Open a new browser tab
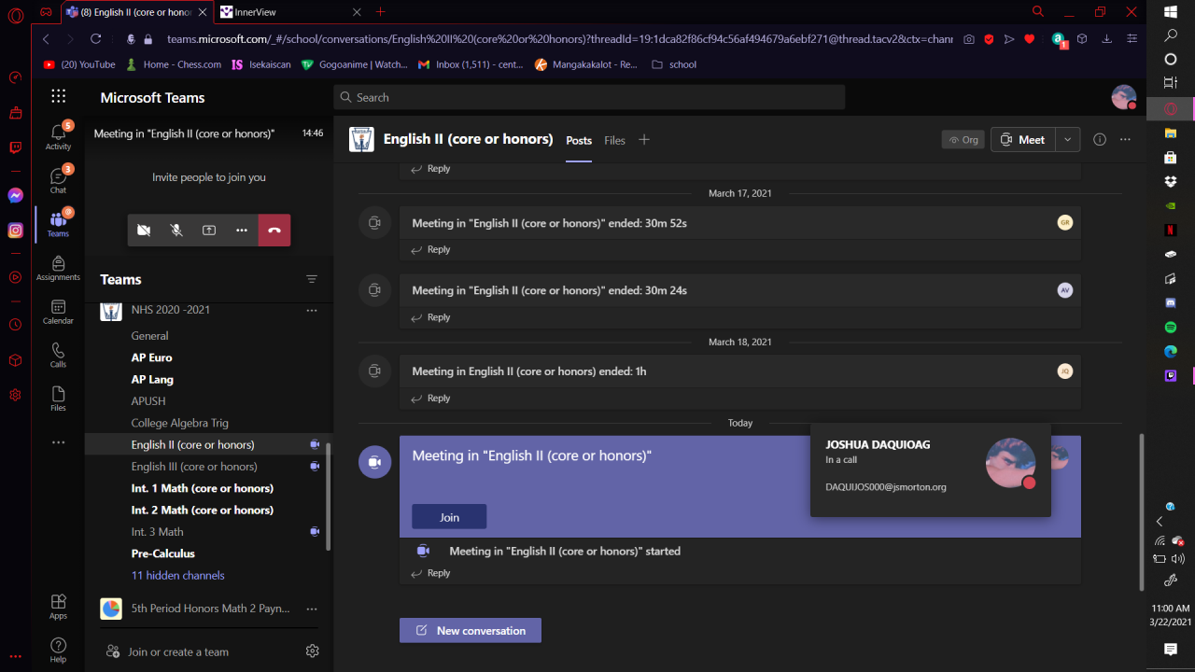This screenshot has height=672, width=1195. [x=380, y=12]
